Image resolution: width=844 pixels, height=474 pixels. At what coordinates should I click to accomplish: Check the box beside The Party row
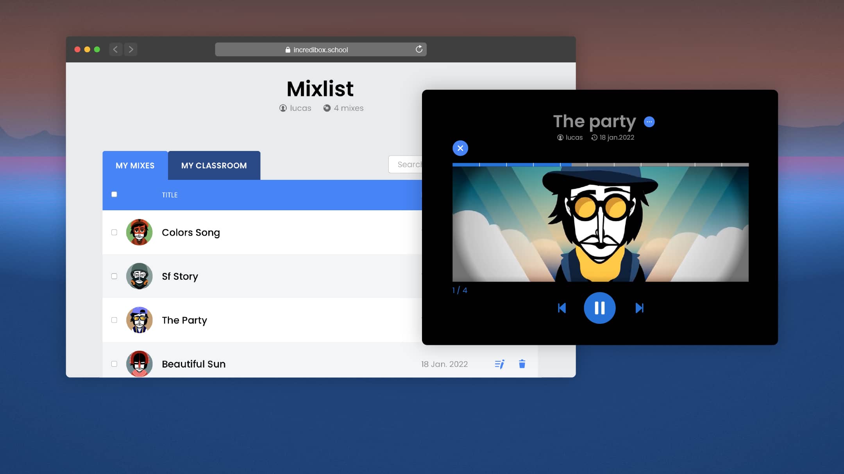pos(114,320)
